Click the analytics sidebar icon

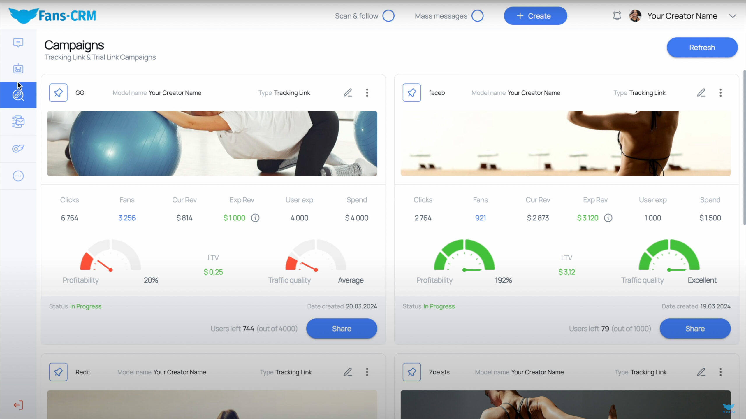[18, 149]
